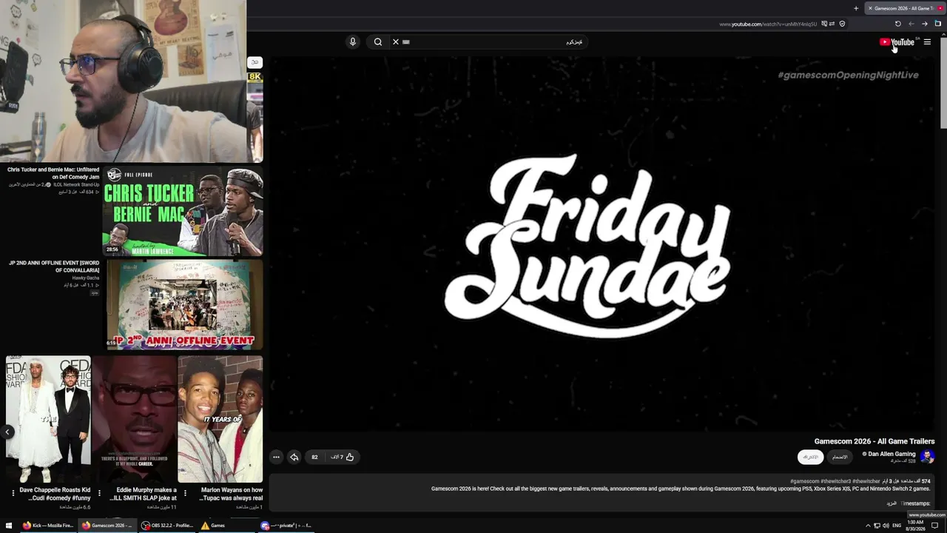
Task: Click the Hawky Bacha channel name
Action: click(86, 278)
